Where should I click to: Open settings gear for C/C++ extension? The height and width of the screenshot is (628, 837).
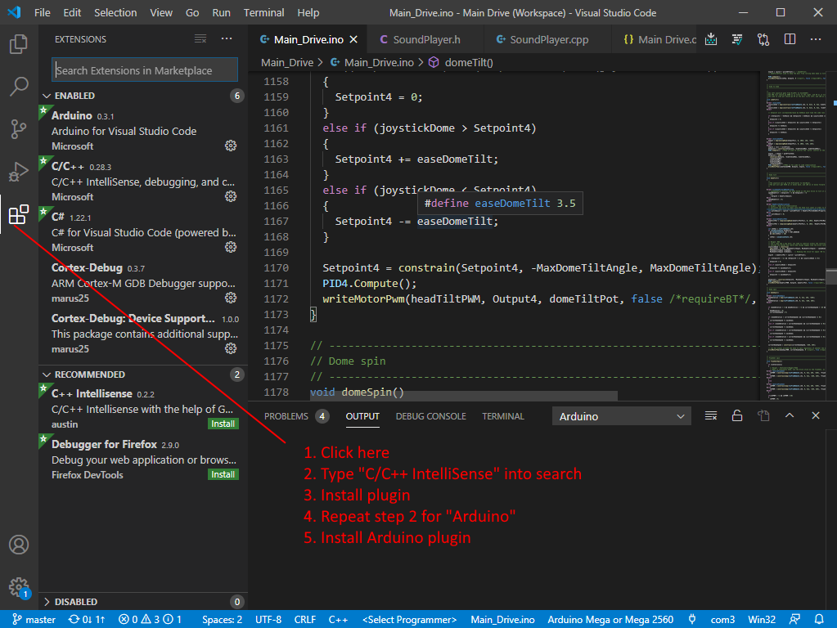click(x=231, y=196)
